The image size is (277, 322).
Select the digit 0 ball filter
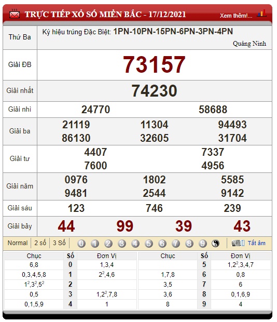coord(81,244)
